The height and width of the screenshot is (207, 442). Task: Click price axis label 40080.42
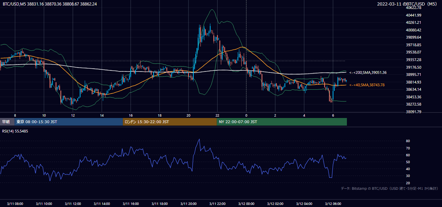pyautogui.click(x=414, y=30)
